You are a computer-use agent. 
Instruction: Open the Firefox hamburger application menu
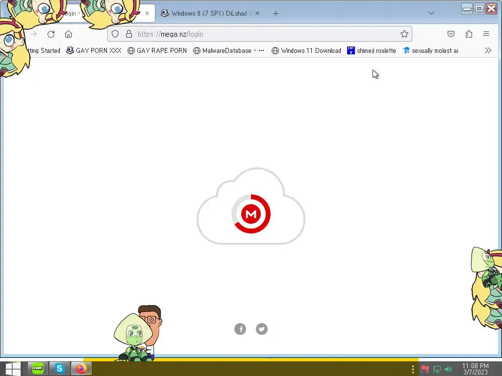coord(486,34)
